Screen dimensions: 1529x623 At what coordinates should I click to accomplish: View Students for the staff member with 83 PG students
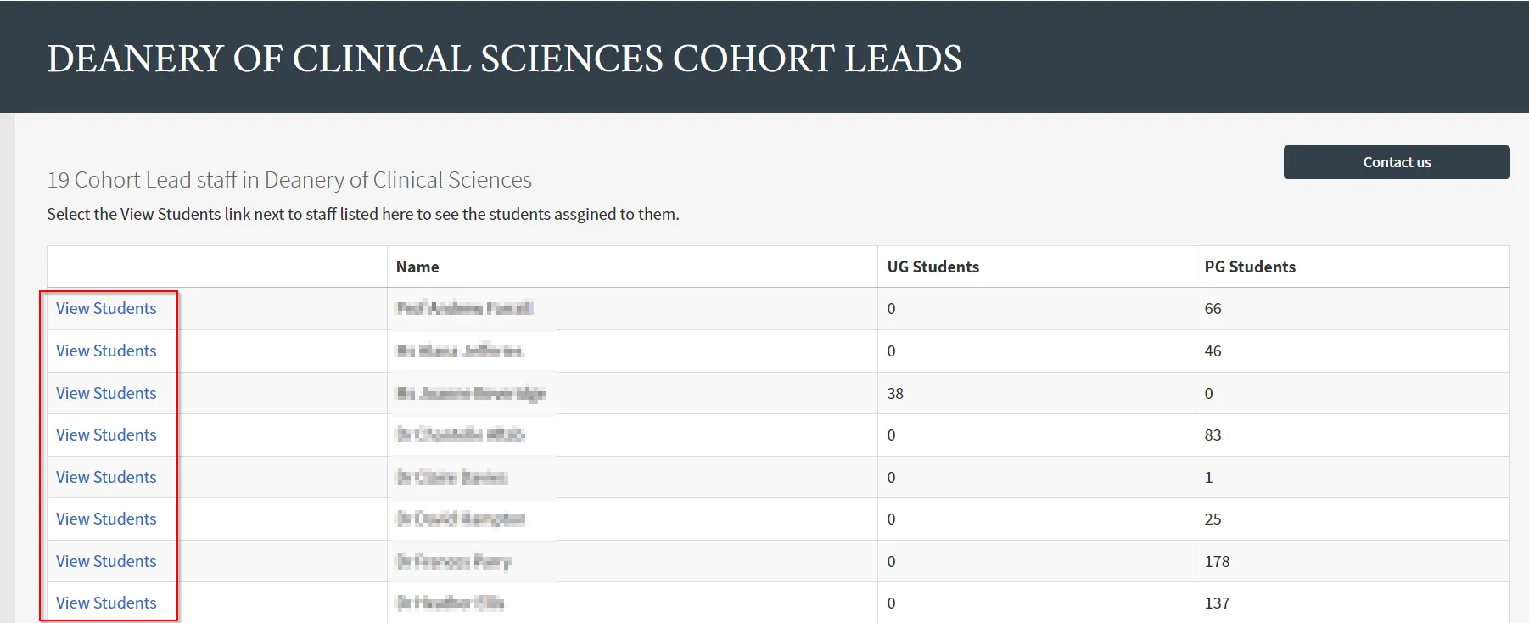[x=105, y=435]
